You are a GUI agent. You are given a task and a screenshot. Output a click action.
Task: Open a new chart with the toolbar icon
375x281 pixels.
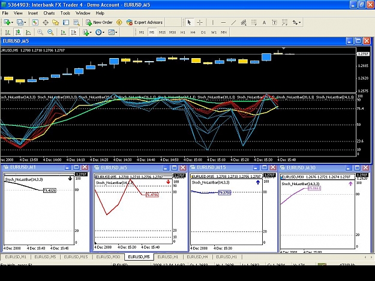pos(7,22)
